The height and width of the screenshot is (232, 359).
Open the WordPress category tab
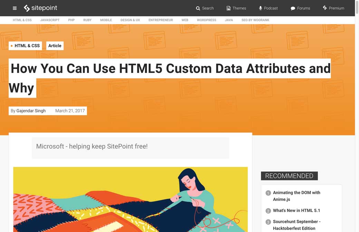(x=206, y=20)
